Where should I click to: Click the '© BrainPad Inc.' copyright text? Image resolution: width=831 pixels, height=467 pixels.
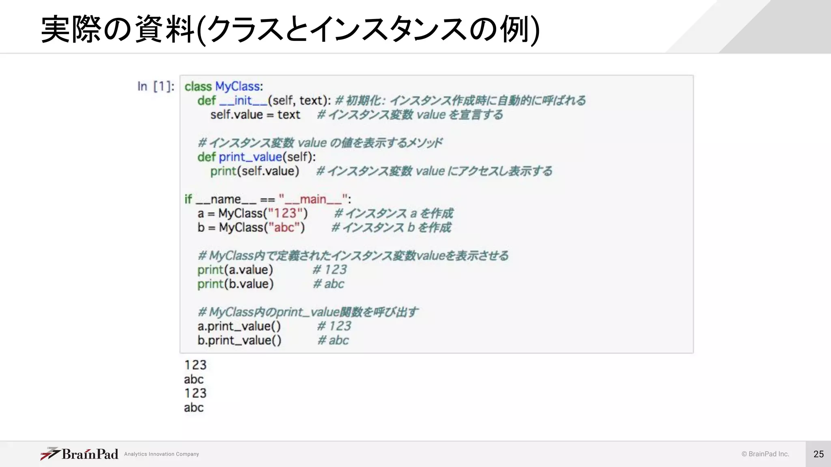[x=765, y=454]
